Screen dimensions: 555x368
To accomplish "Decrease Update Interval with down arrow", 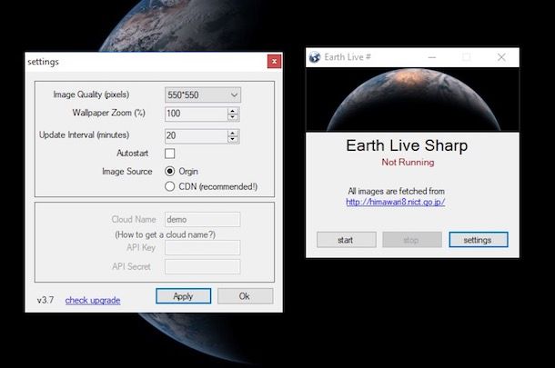I will (x=233, y=140).
